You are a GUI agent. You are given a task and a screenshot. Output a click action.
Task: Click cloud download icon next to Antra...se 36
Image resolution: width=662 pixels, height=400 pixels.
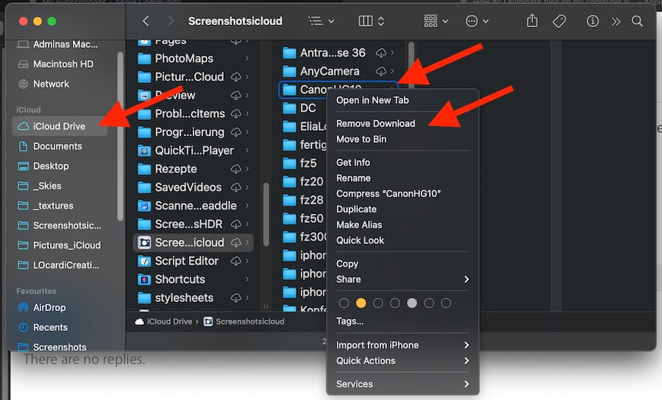(x=381, y=53)
